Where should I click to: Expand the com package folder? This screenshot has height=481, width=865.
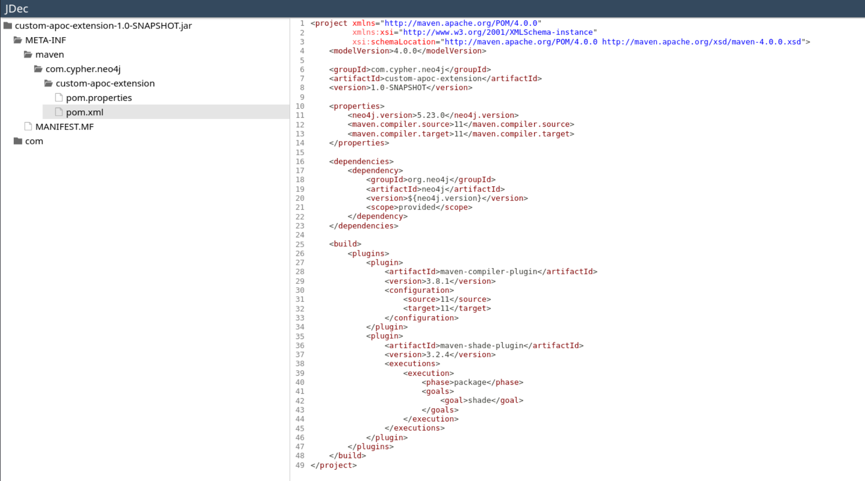34,141
